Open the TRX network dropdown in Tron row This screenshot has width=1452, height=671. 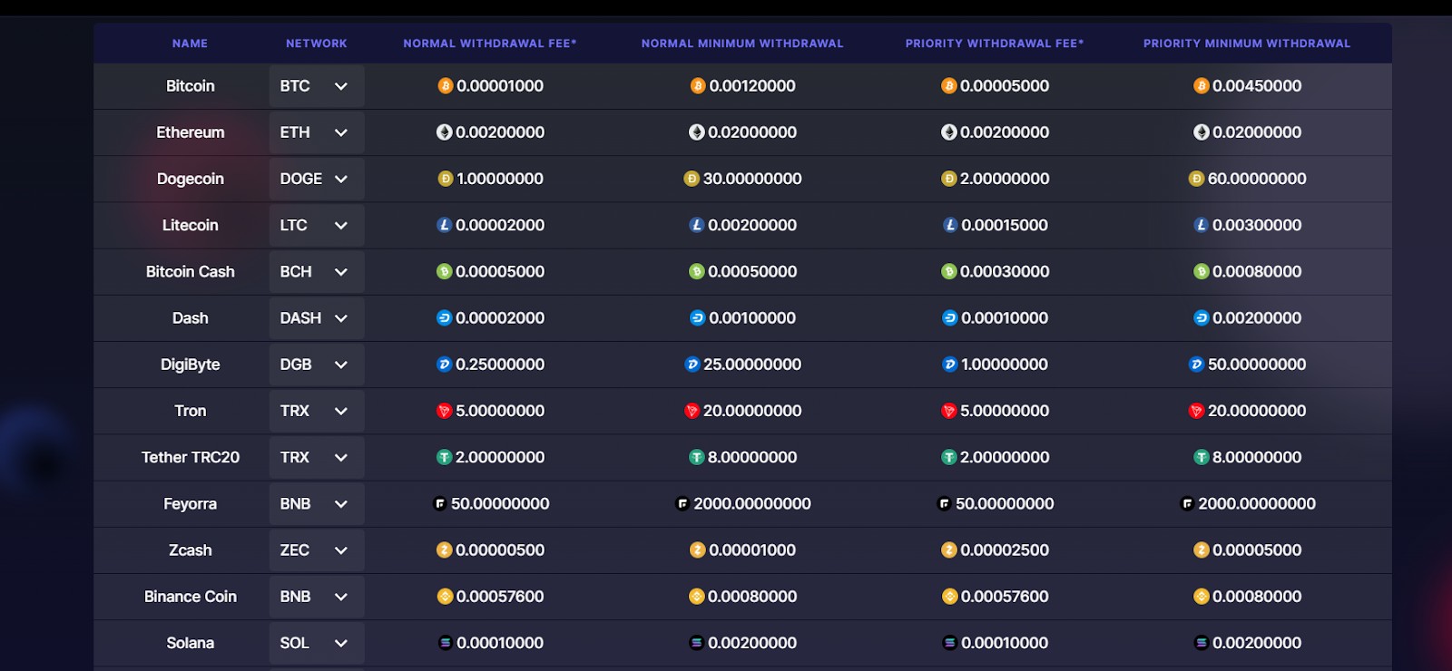tap(317, 411)
